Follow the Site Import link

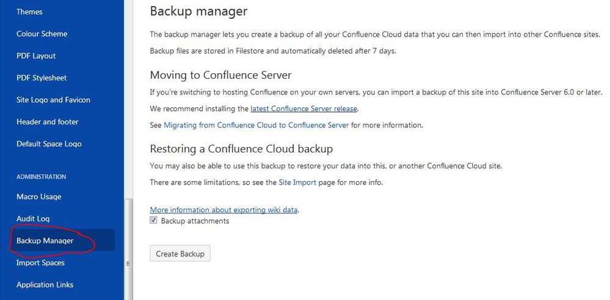(297, 182)
